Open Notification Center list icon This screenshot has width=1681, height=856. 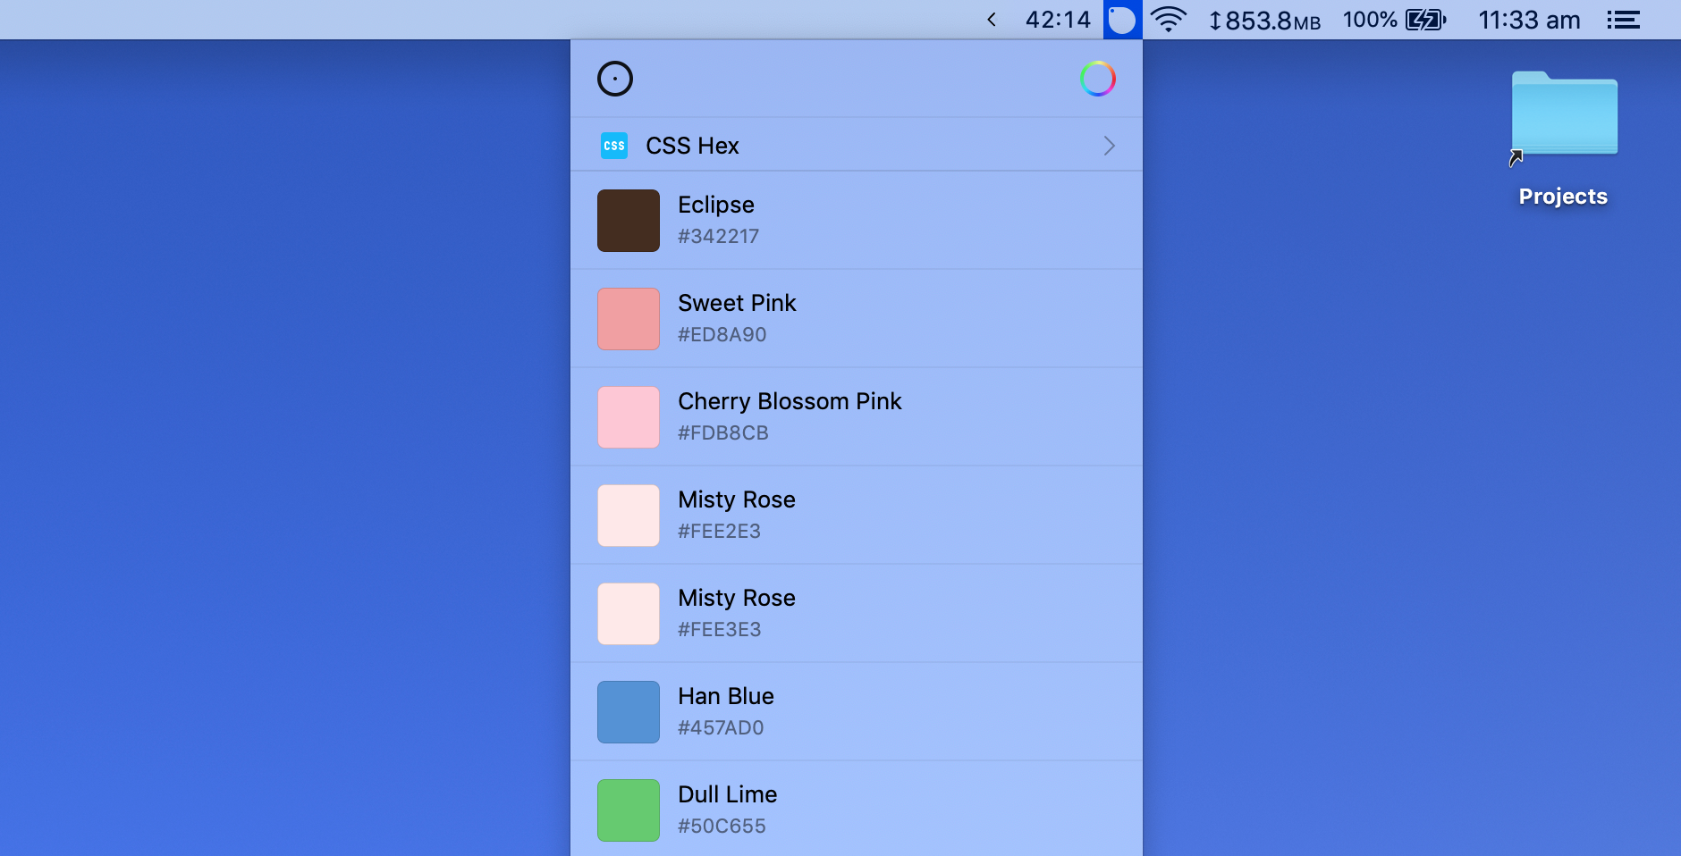(1623, 20)
